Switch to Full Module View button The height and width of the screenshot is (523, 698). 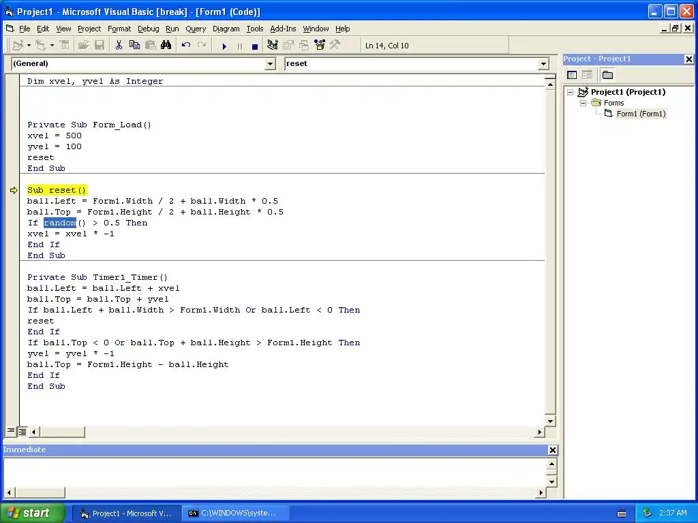pyautogui.click(x=22, y=431)
